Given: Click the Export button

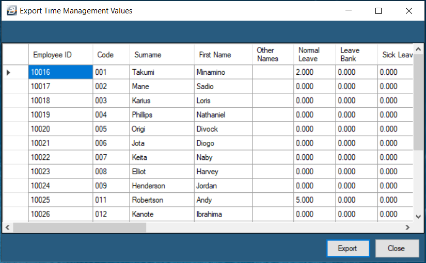Looking at the screenshot, I should pos(348,249).
